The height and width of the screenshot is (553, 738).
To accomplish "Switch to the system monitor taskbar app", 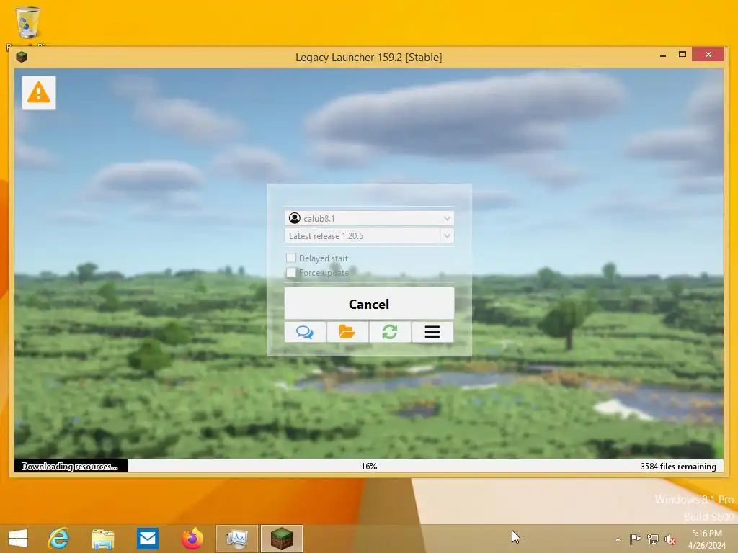I will (236, 539).
